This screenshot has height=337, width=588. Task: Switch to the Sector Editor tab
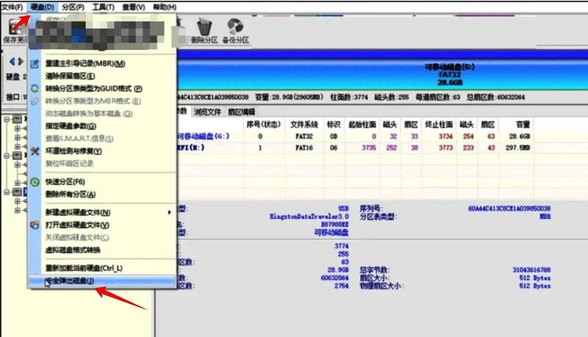240,112
